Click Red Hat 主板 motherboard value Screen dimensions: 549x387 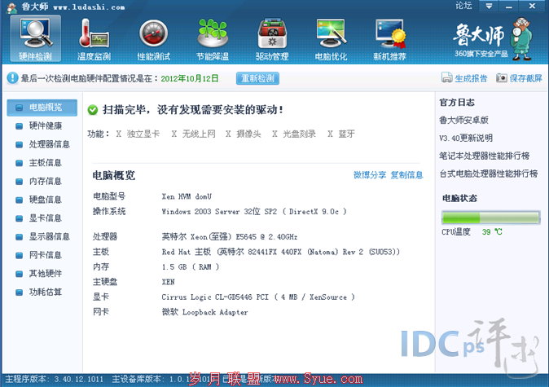click(281, 252)
